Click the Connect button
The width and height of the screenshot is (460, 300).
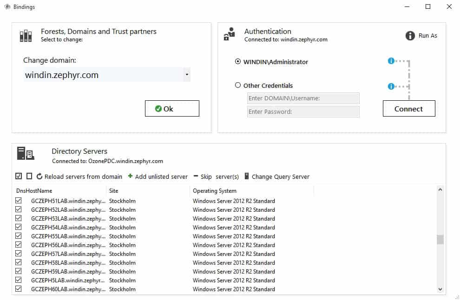point(409,109)
